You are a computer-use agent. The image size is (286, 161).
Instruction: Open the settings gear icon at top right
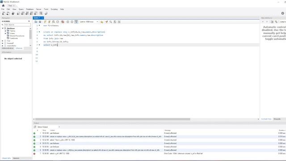[282, 13]
